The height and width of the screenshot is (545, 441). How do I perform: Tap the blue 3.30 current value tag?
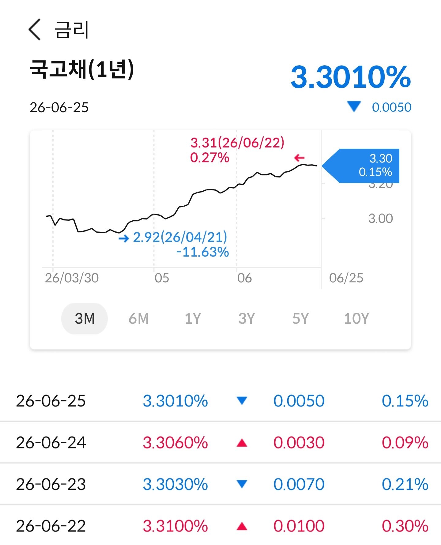click(x=361, y=166)
